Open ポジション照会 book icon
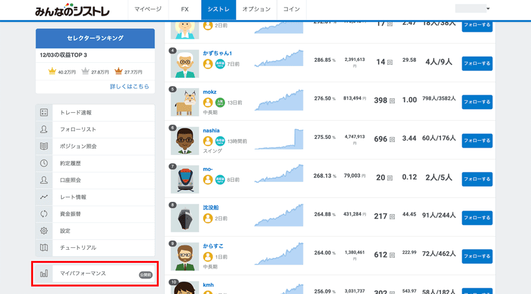 (44, 146)
